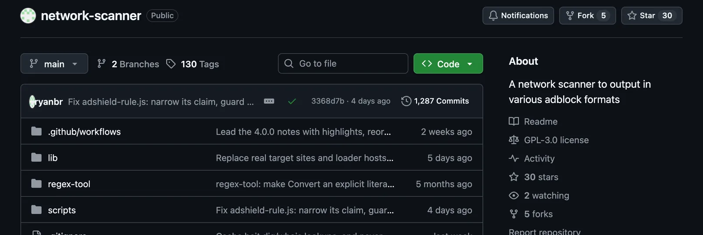Open the green Code dropdown button
703x235 pixels.
(448, 64)
